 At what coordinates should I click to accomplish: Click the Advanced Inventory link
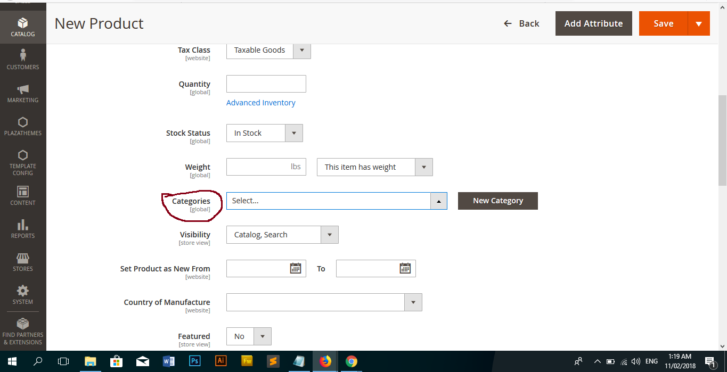(x=260, y=102)
